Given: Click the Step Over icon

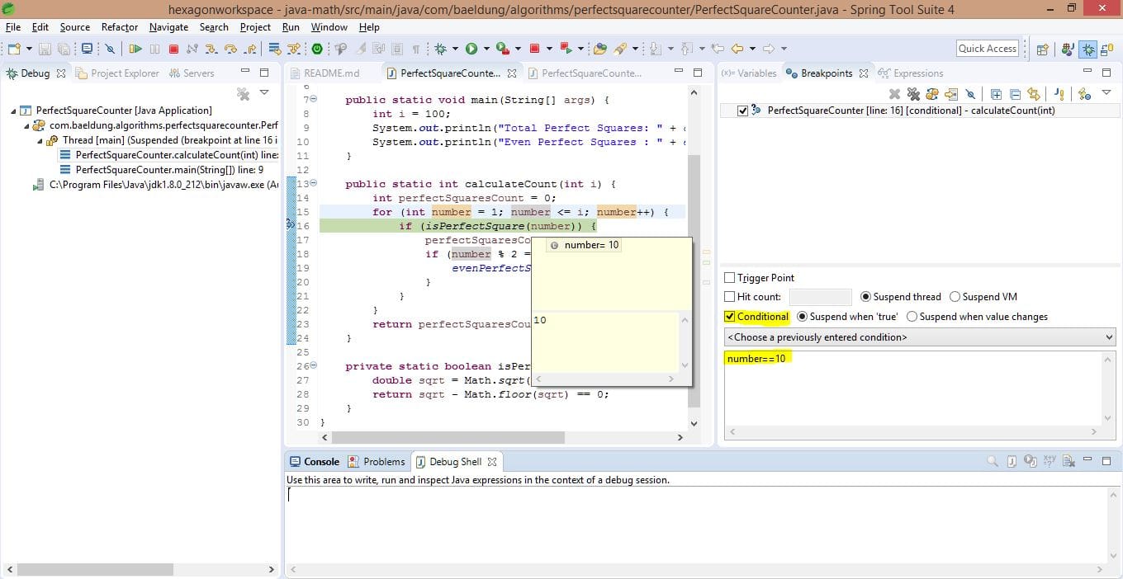Looking at the screenshot, I should click(230, 49).
